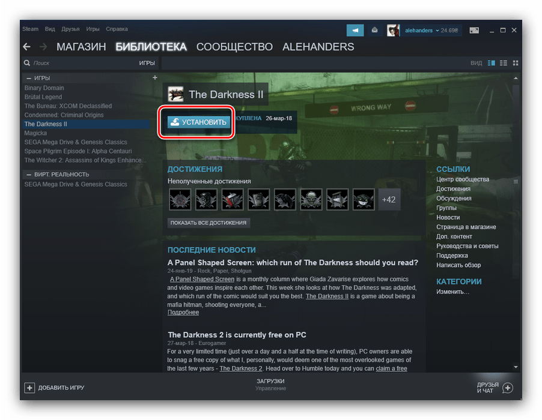This screenshot has height=420, width=542.
Task: Switch to БИБЛИОТЕКА tab
Action: [151, 47]
